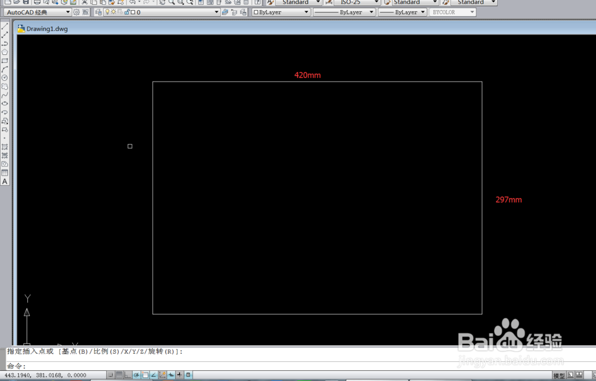
Task: Click the Help question mark icon
Action: click(257, 2)
